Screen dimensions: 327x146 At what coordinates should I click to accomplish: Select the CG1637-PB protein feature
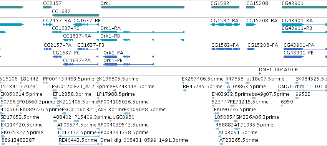click(x=88, y=49)
